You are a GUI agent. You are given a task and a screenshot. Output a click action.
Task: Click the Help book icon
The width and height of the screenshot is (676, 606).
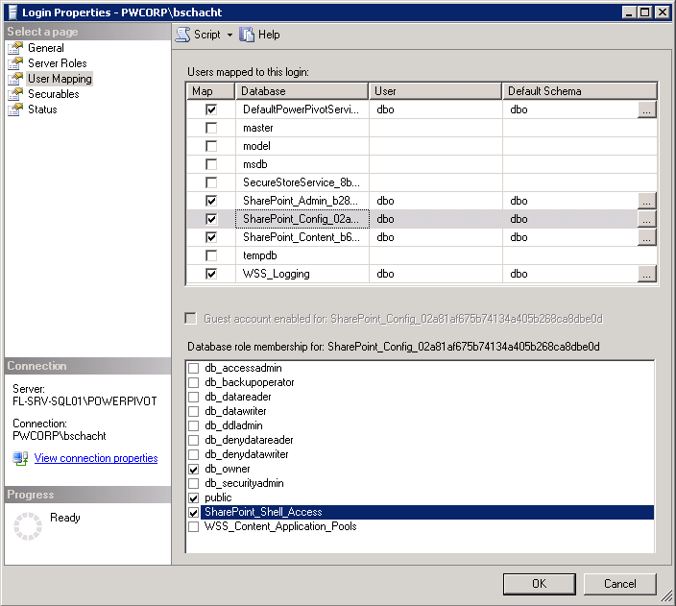coord(247,35)
